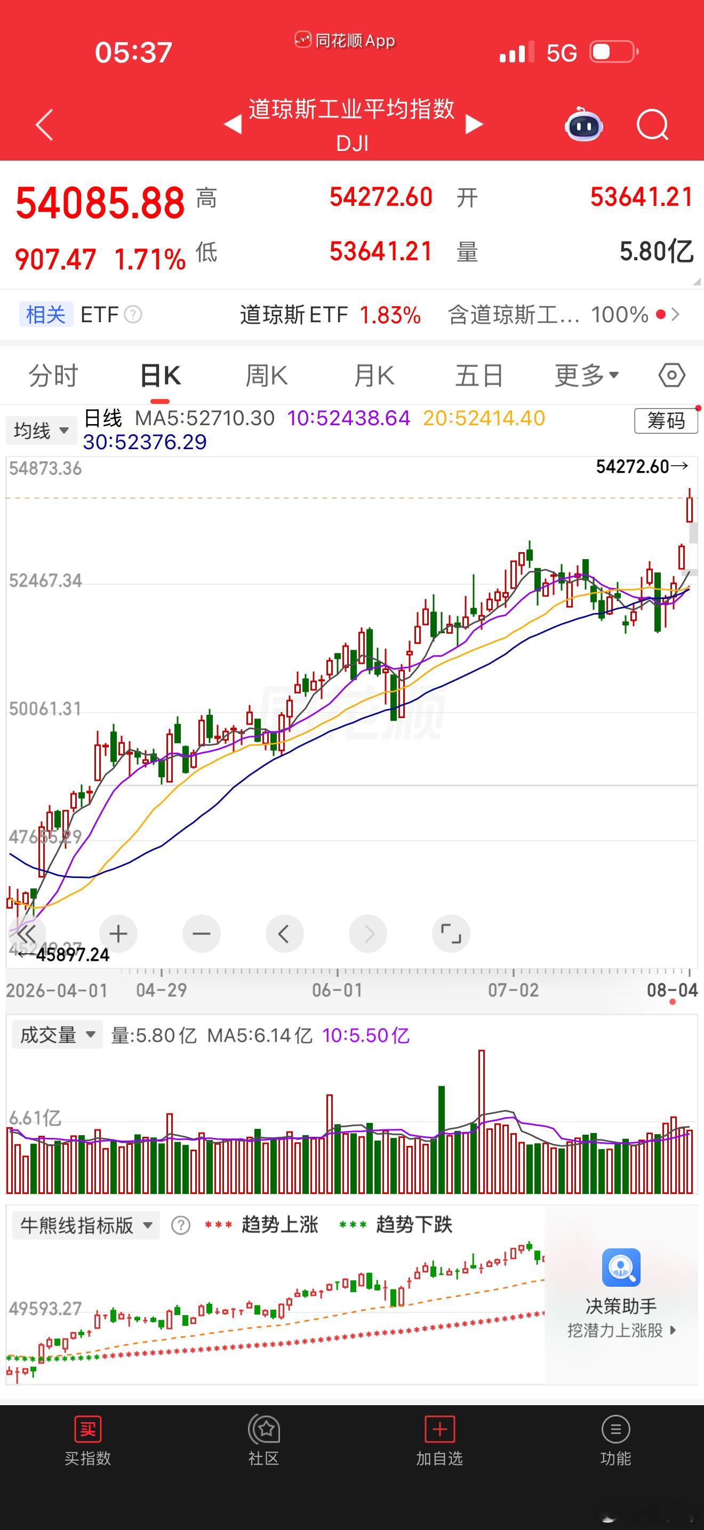Image resolution: width=704 pixels, height=1530 pixels.
Task: Open help for 牛熊线指标版 indicator
Action: point(180,1225)
